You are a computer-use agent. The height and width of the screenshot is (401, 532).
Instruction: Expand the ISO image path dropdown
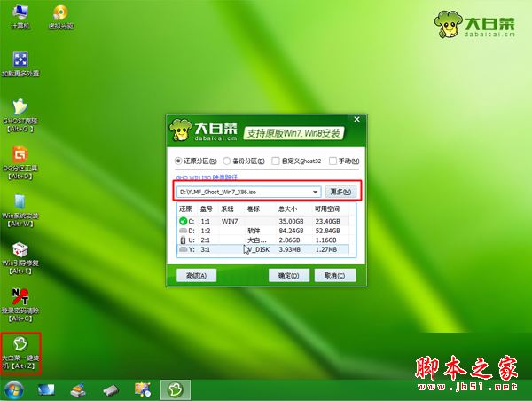(315, 192)
